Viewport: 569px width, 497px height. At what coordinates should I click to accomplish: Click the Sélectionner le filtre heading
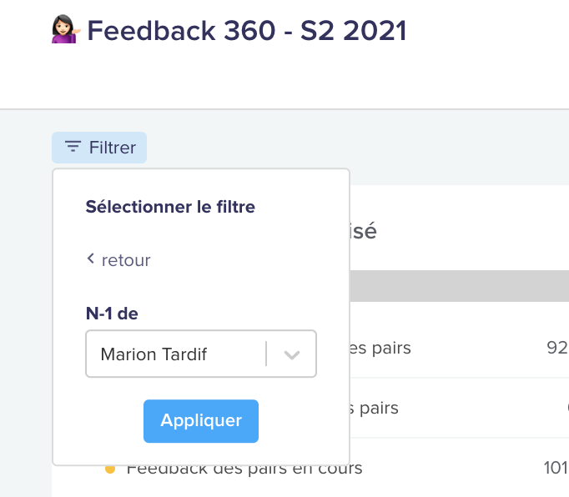[170, 207]
